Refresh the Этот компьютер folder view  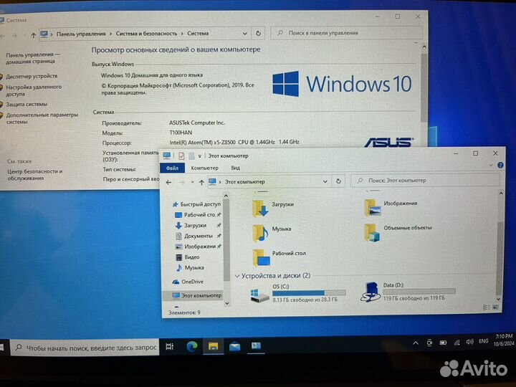[338, 181]
